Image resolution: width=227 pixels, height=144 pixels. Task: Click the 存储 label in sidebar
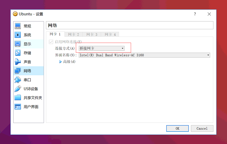click(x=27, y=53)
